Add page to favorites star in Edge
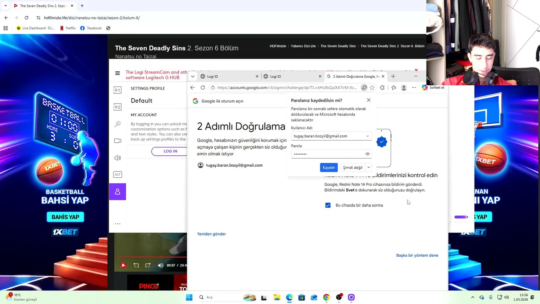540x304 pixels. point(372,87)
